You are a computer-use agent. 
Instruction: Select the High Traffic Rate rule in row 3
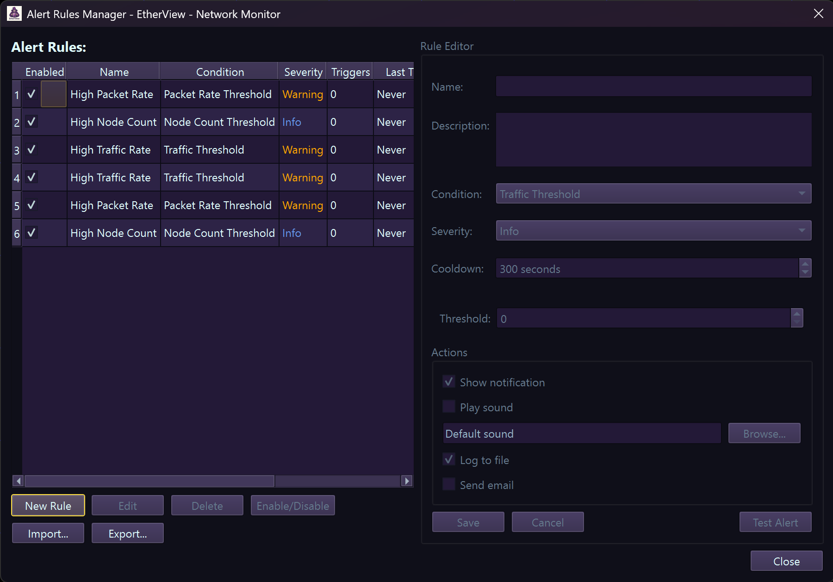111,149
